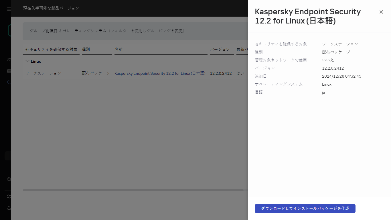Open console settings sliders icon

(x=9, y=196)
